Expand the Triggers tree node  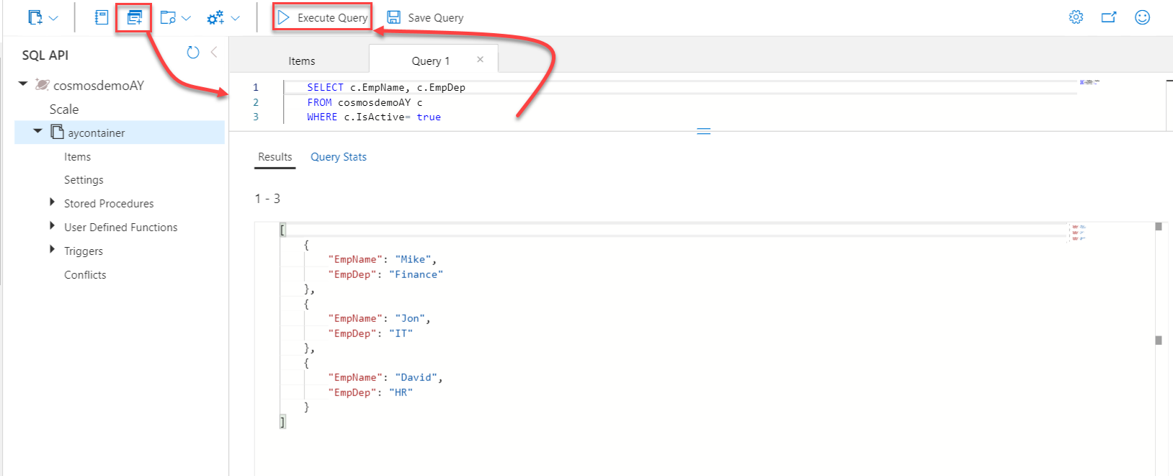click(52, 250)
